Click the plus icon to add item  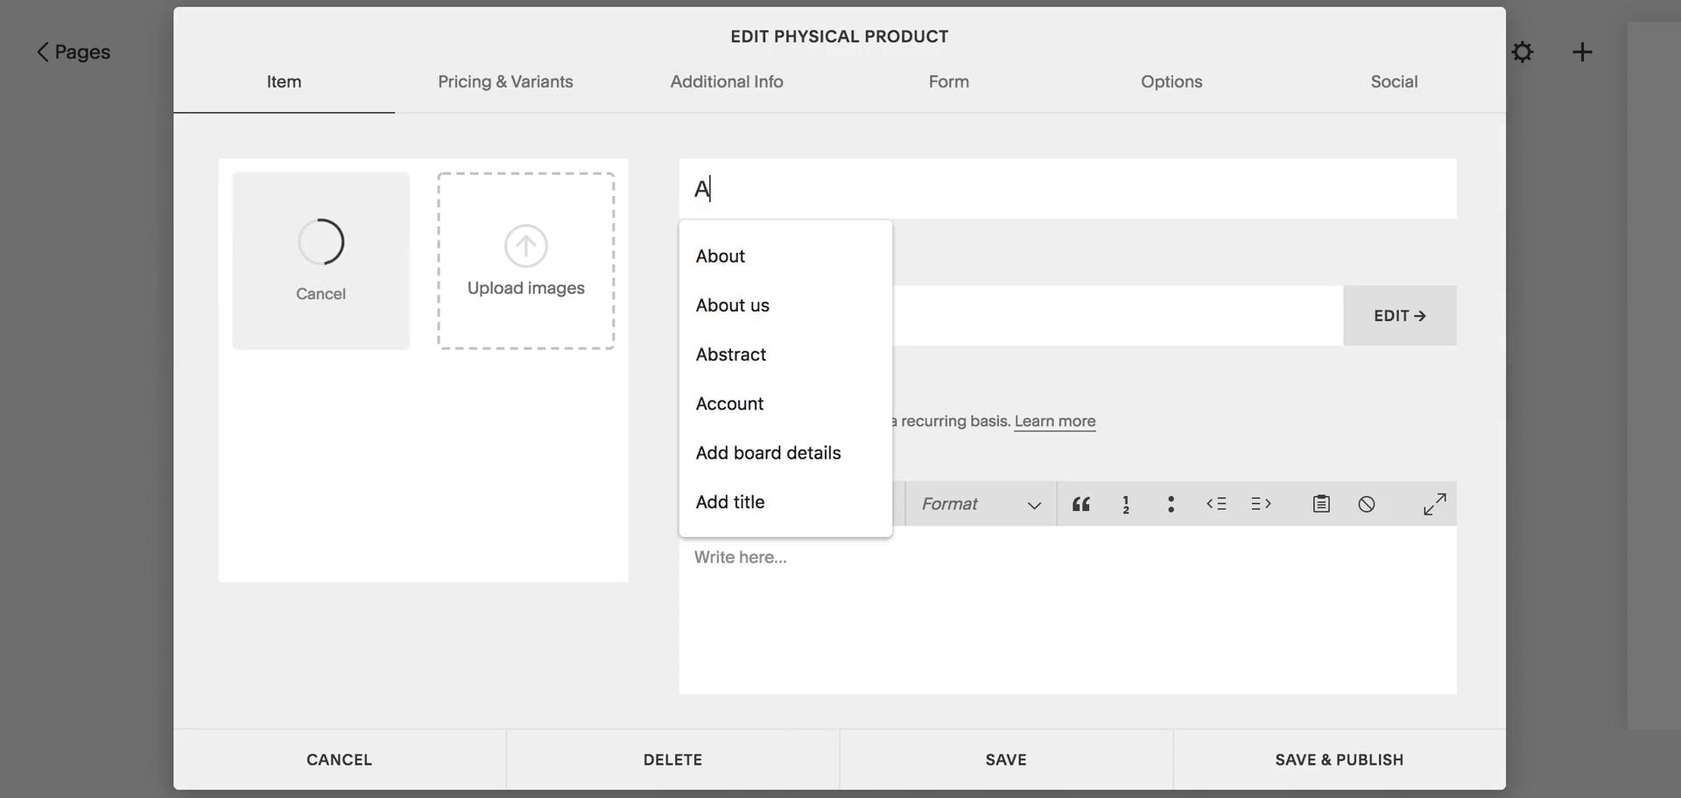(1582, 52)
